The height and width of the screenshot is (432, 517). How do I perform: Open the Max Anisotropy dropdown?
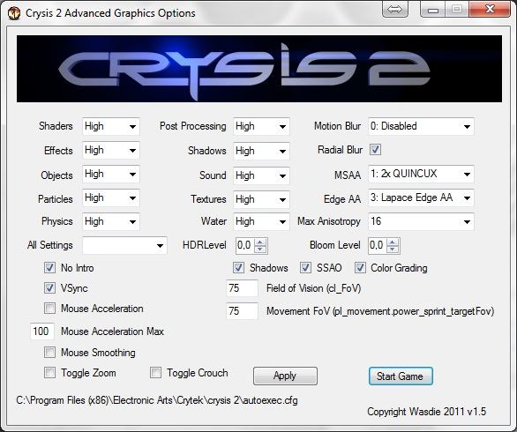pyautogui.click(x=421, y=221)
